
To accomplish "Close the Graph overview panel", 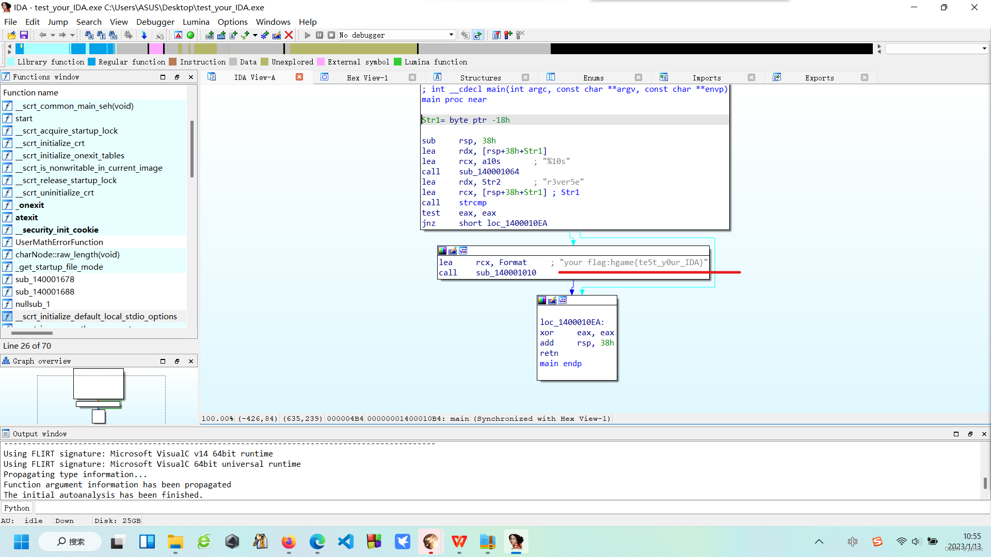I will point(191,361).
